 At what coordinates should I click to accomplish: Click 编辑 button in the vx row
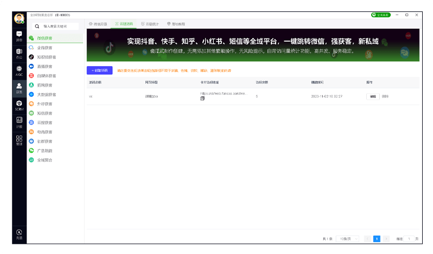[372, 96]
